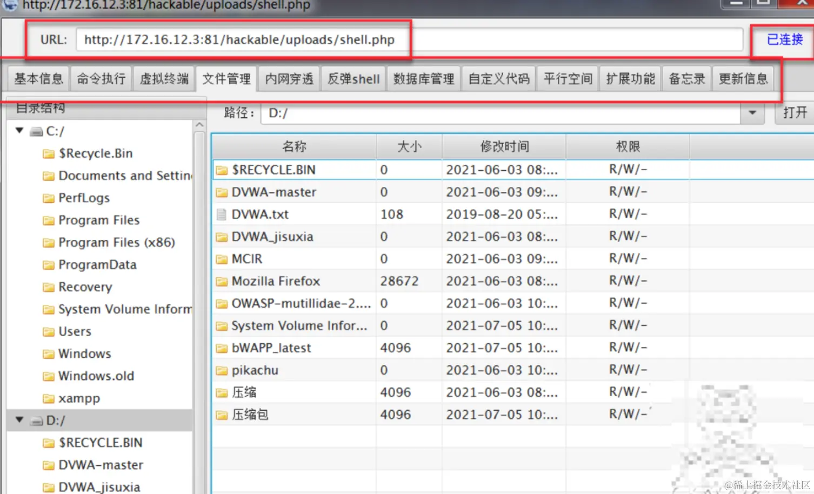Image resolution: width=814 pixels, height=494 pixels.
Task: Sort files by the 修改时间 column header
Action: (x=504, y=146)
